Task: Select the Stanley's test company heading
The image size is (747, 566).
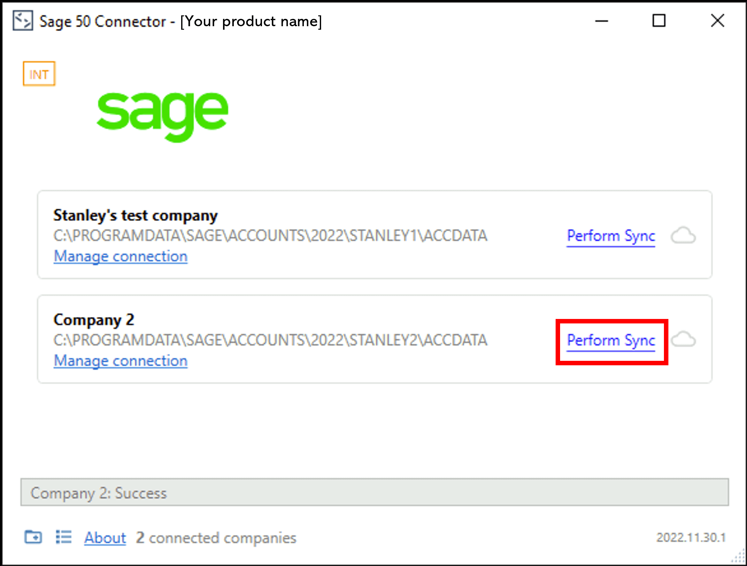Action: [135, 215]
